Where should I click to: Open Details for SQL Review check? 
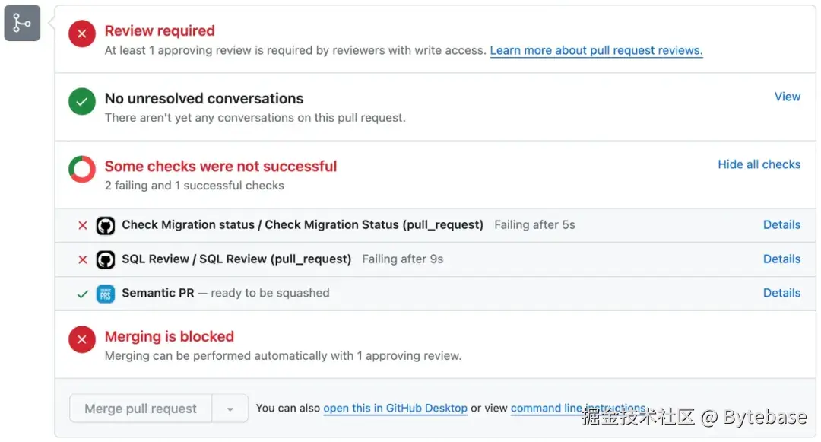781,259
